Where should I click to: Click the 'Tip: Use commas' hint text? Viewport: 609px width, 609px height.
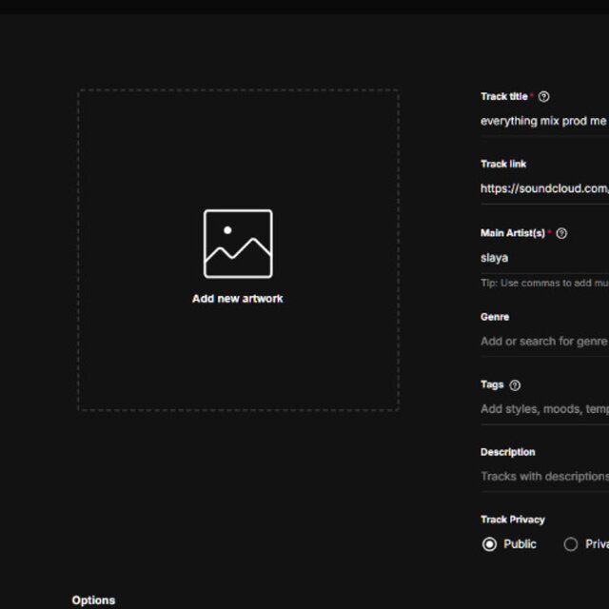tap(544, 284)
